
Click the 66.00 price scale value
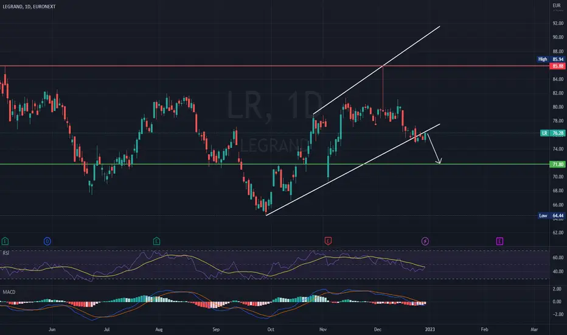tap(558, 205)
